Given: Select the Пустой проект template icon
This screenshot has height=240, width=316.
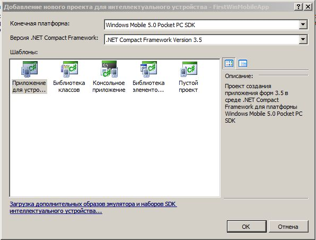Looking at the screenshot, I should (x=188, y=69).
